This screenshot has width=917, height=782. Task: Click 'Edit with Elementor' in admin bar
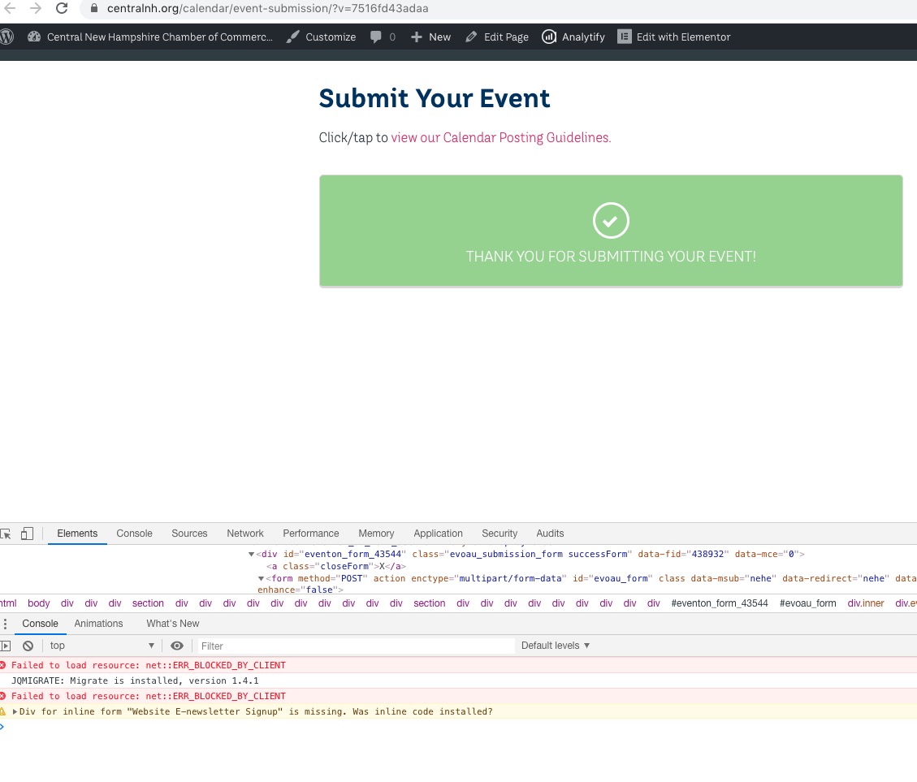(x=673, y=37)
